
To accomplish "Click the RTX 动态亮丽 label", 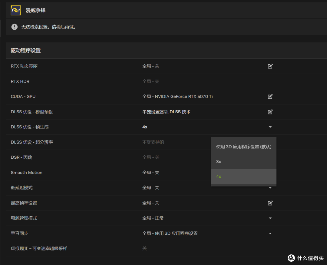I will click(x=24, y=66).
